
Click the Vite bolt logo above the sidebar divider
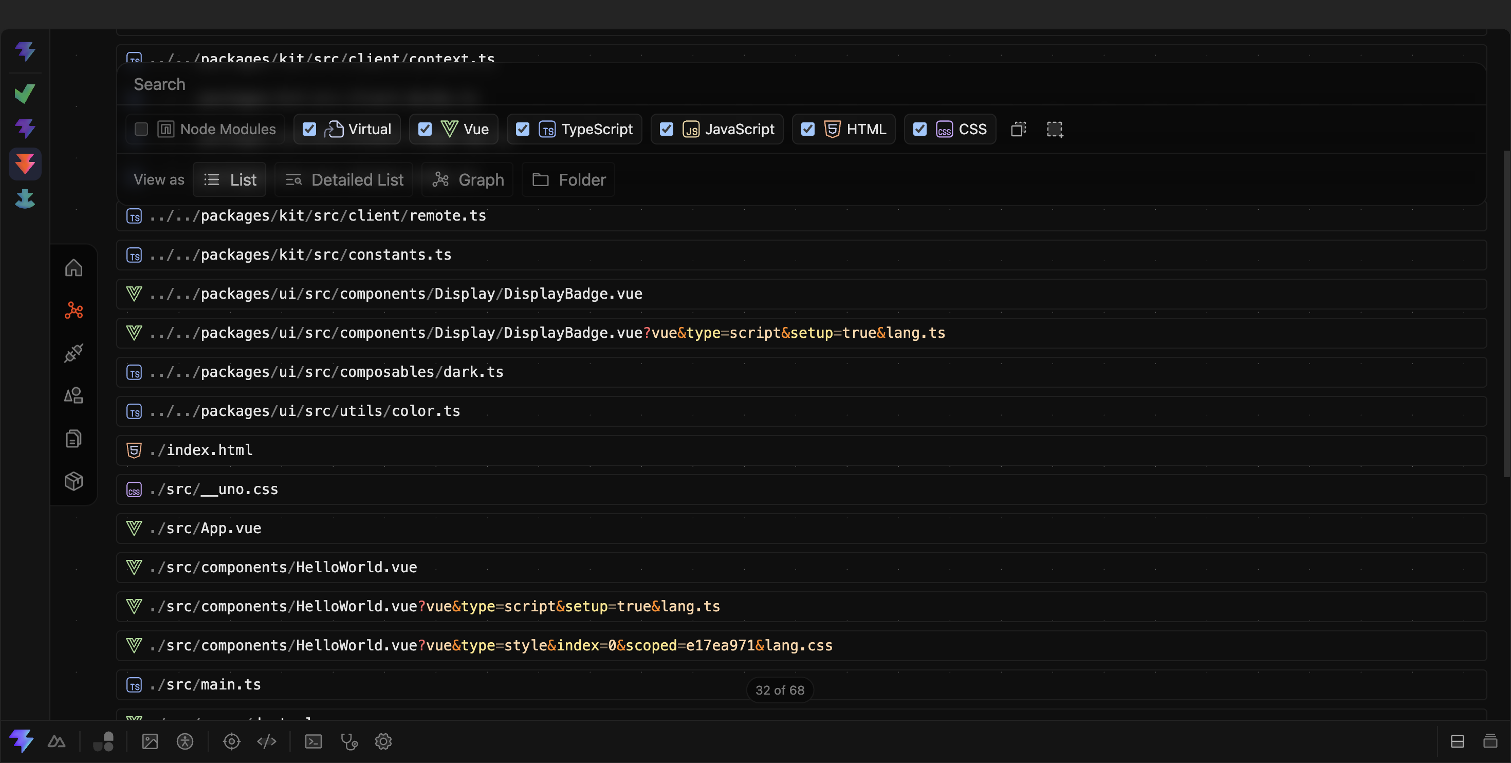click(x=25, y=51)
